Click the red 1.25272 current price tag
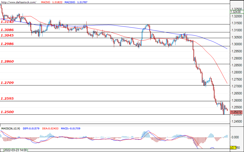This screenshot has width=244, height=152. pos(236,112)
